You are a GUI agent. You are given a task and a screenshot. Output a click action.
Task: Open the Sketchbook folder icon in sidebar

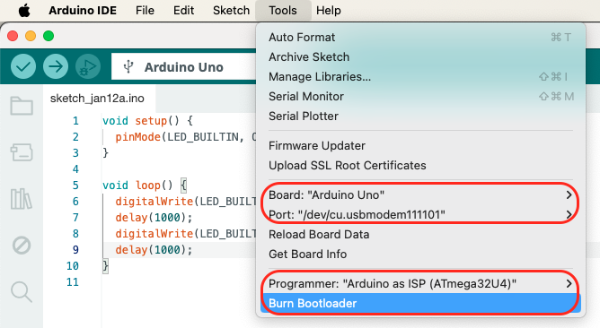22,106
